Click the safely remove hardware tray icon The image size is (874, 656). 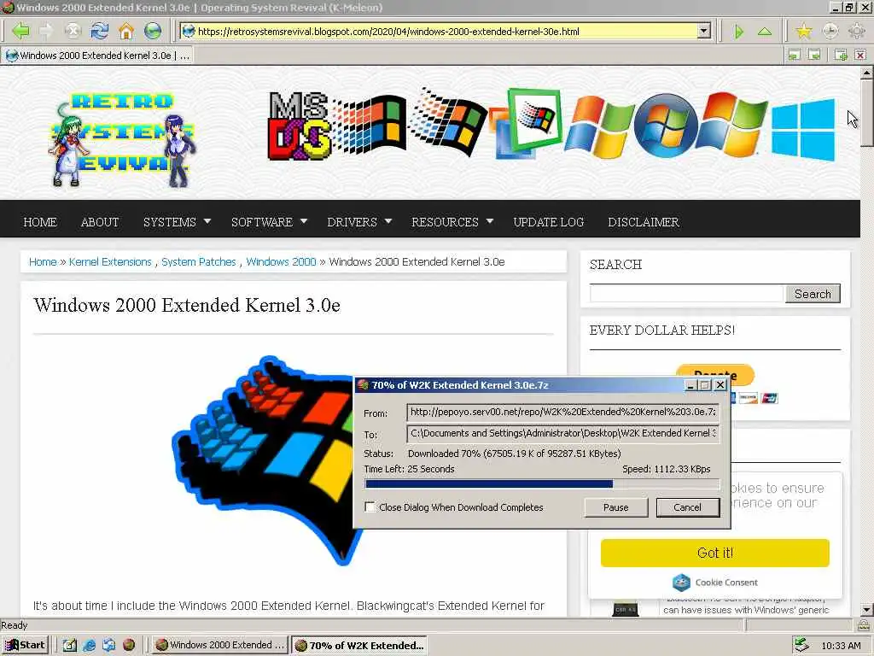801,645
